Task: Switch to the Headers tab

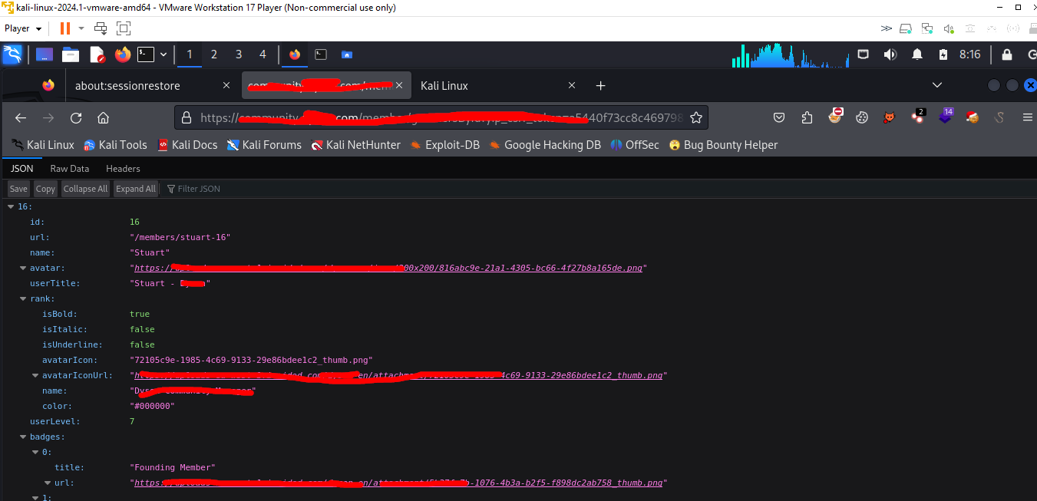Action: [x=123, y=168]
